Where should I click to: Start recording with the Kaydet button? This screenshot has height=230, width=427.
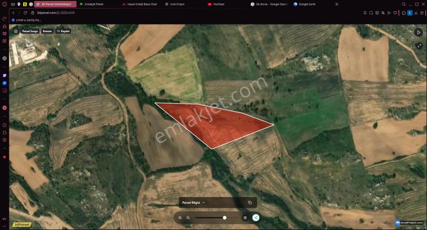coord(63,31)
